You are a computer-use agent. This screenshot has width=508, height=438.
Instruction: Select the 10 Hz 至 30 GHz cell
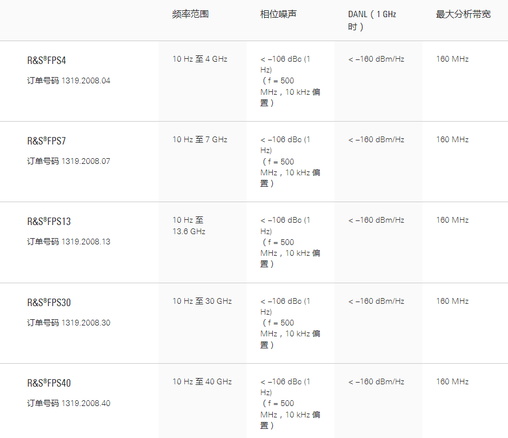(202, 302)
